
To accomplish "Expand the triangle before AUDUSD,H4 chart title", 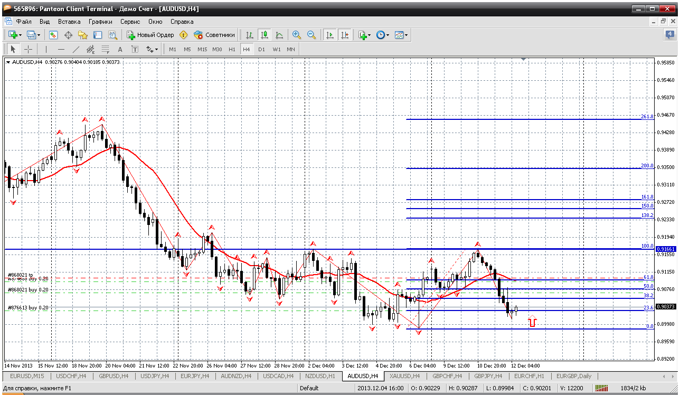I will [x=8, y=62].
